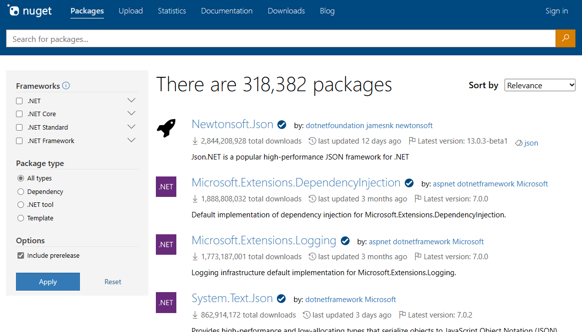Screen dimensions: 582x332
Task: Open Microsoft.Extensions.DependencyInjection package title
Action: click(296, 182)
